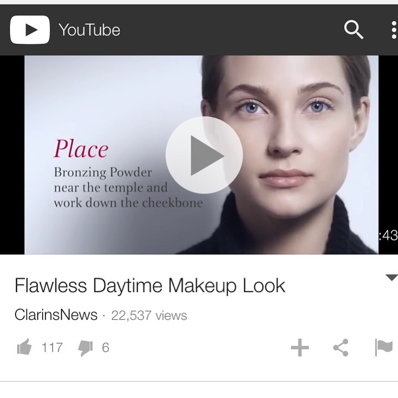Expand the video description arrow
This screenshot has height=398, width=398.
point(392,278)
